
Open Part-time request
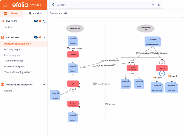click(x=14, y=66)
